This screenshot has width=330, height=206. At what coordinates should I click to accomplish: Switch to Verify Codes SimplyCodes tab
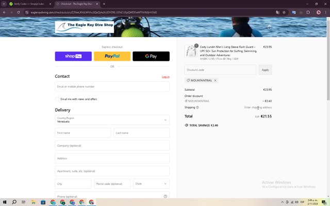point(29,4)
